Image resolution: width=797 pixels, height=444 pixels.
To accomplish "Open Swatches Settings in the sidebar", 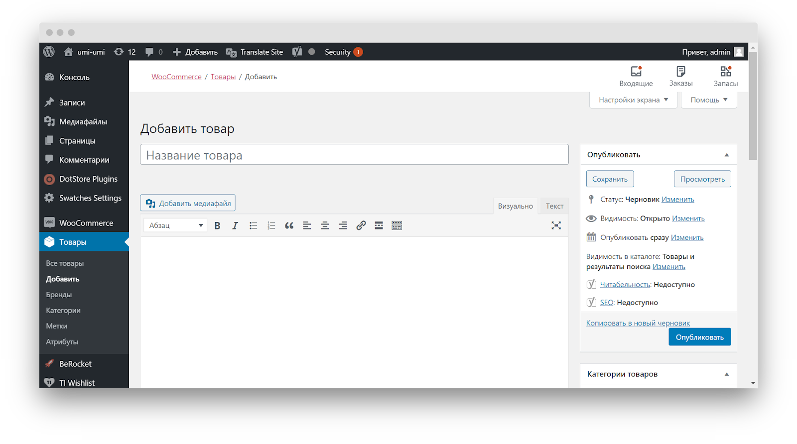I will click(84, 198).
